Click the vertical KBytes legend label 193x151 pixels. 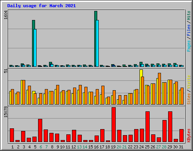[x=188, y=136]
